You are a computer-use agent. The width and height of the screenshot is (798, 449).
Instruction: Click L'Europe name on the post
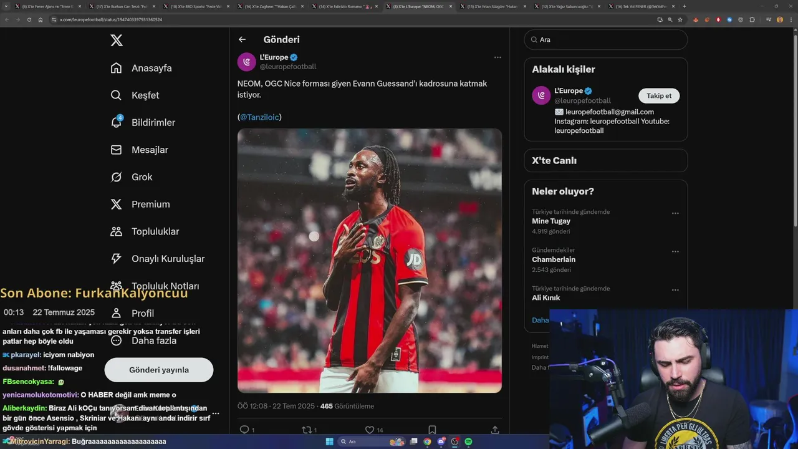pyautogui.click(x=274, y=57)
